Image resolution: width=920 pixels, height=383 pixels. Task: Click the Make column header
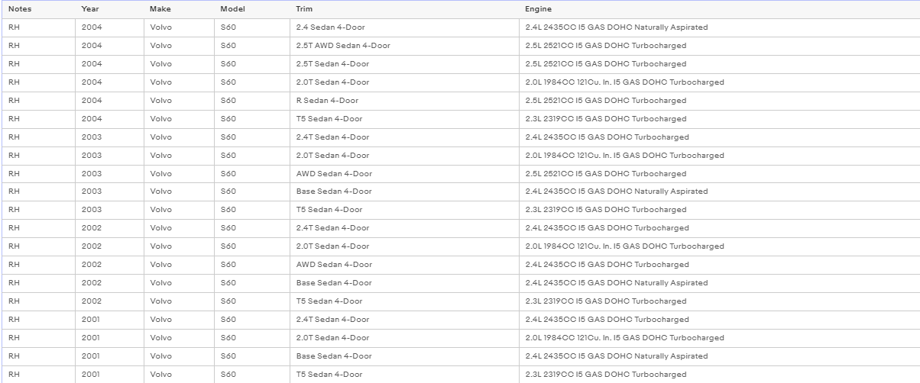180,9
